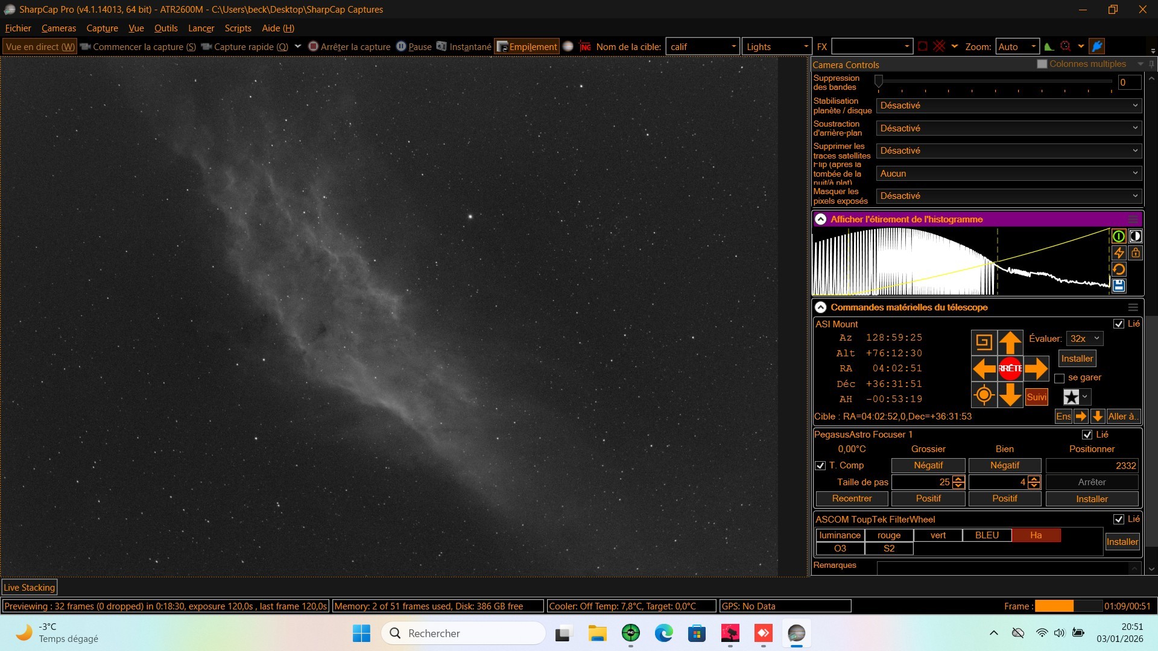This screenshot has width=1158, height=651.
Task: Toggle the ASI Mount Lié checkbox
Action: point(1118,324)
